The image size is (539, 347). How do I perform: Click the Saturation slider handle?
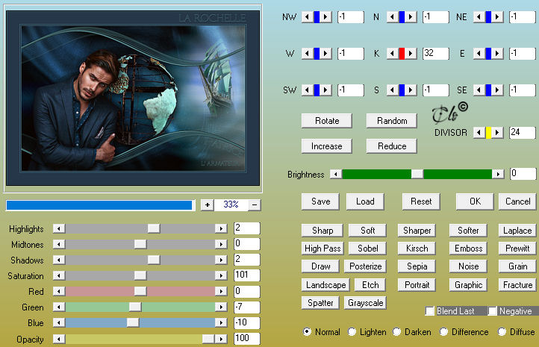pos(140,275)
